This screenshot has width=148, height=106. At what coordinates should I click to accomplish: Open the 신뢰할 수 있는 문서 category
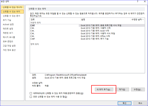[11, 16]
